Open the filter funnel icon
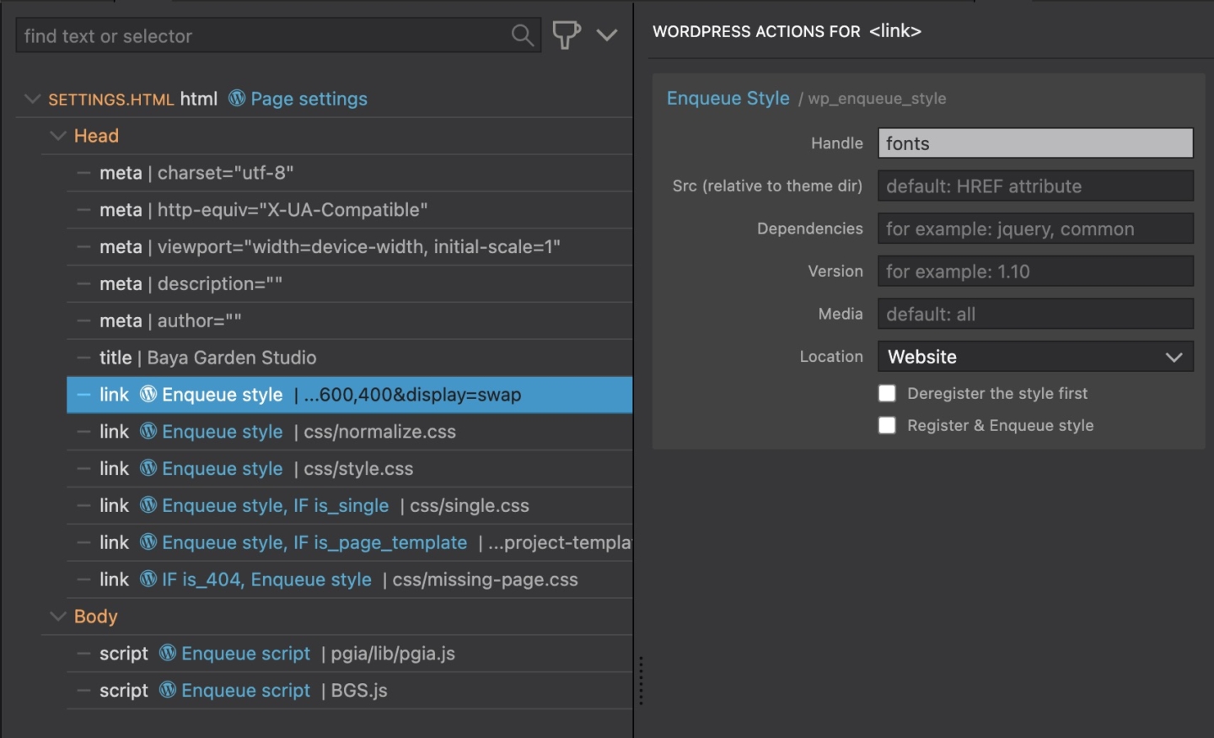This screenshot has height=738, width=1214. [566, 35]
